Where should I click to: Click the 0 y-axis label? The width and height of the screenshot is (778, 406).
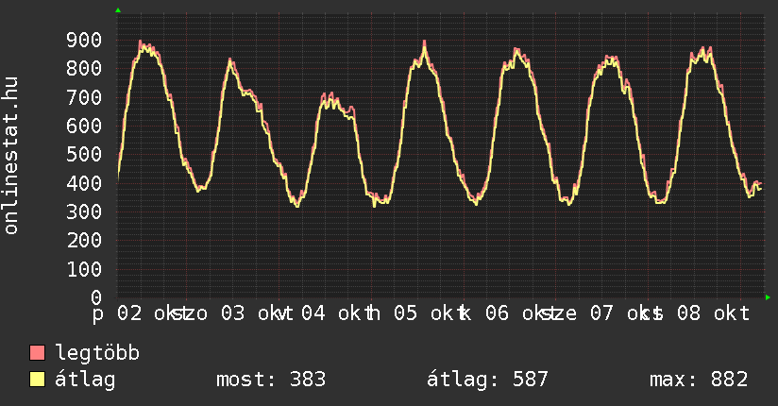coord(96,297)
